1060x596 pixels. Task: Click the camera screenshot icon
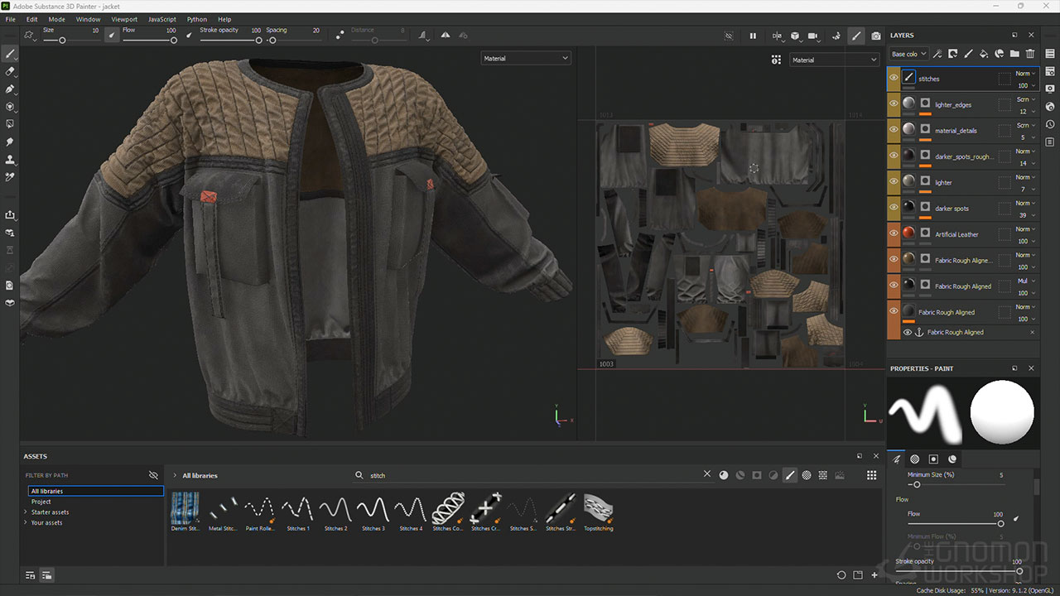click(876, 36)
